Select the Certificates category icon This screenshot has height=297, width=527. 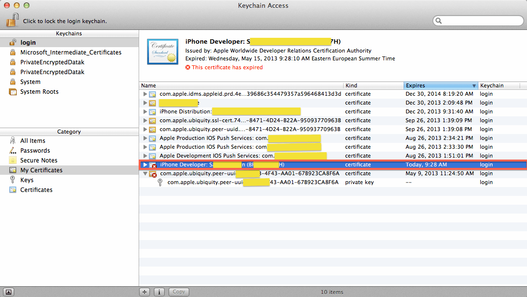tap(13, 190)
